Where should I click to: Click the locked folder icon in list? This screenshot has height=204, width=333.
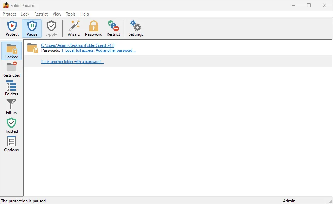(33, 48)
